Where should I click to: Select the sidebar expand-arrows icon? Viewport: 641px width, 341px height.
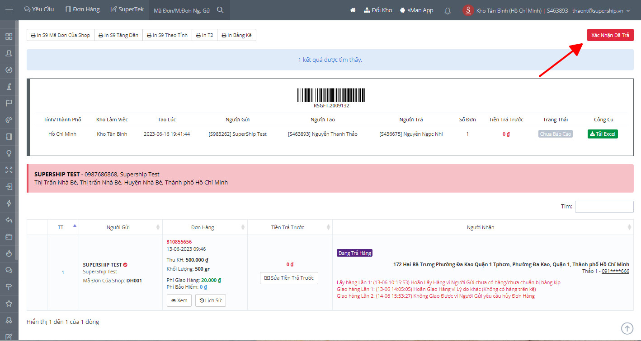pos(9,170)
